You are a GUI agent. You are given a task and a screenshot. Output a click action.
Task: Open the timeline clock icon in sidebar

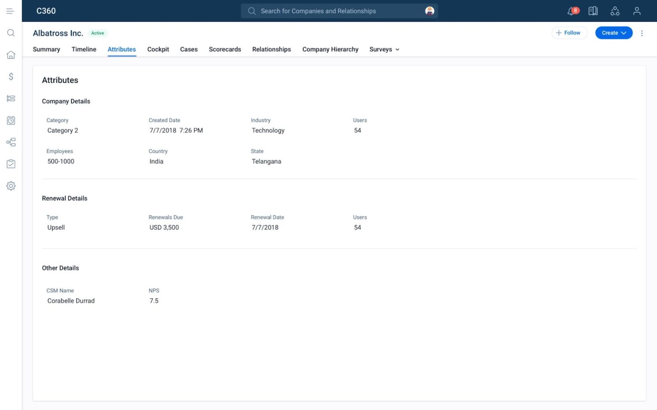(11, 120)
